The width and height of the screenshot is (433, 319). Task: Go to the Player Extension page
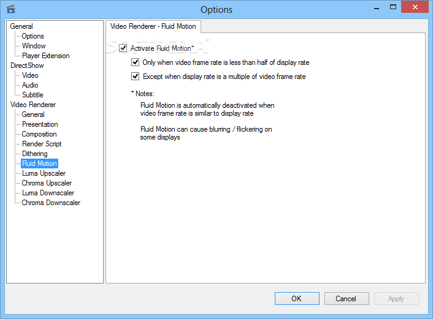(x=45, y=56)
